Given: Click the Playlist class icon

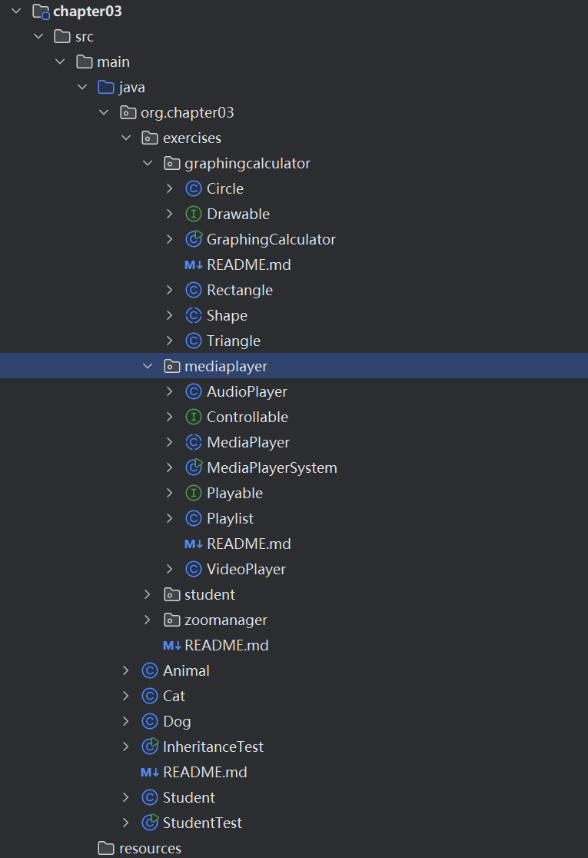Looking at the screenshot, I should point(194,518).
